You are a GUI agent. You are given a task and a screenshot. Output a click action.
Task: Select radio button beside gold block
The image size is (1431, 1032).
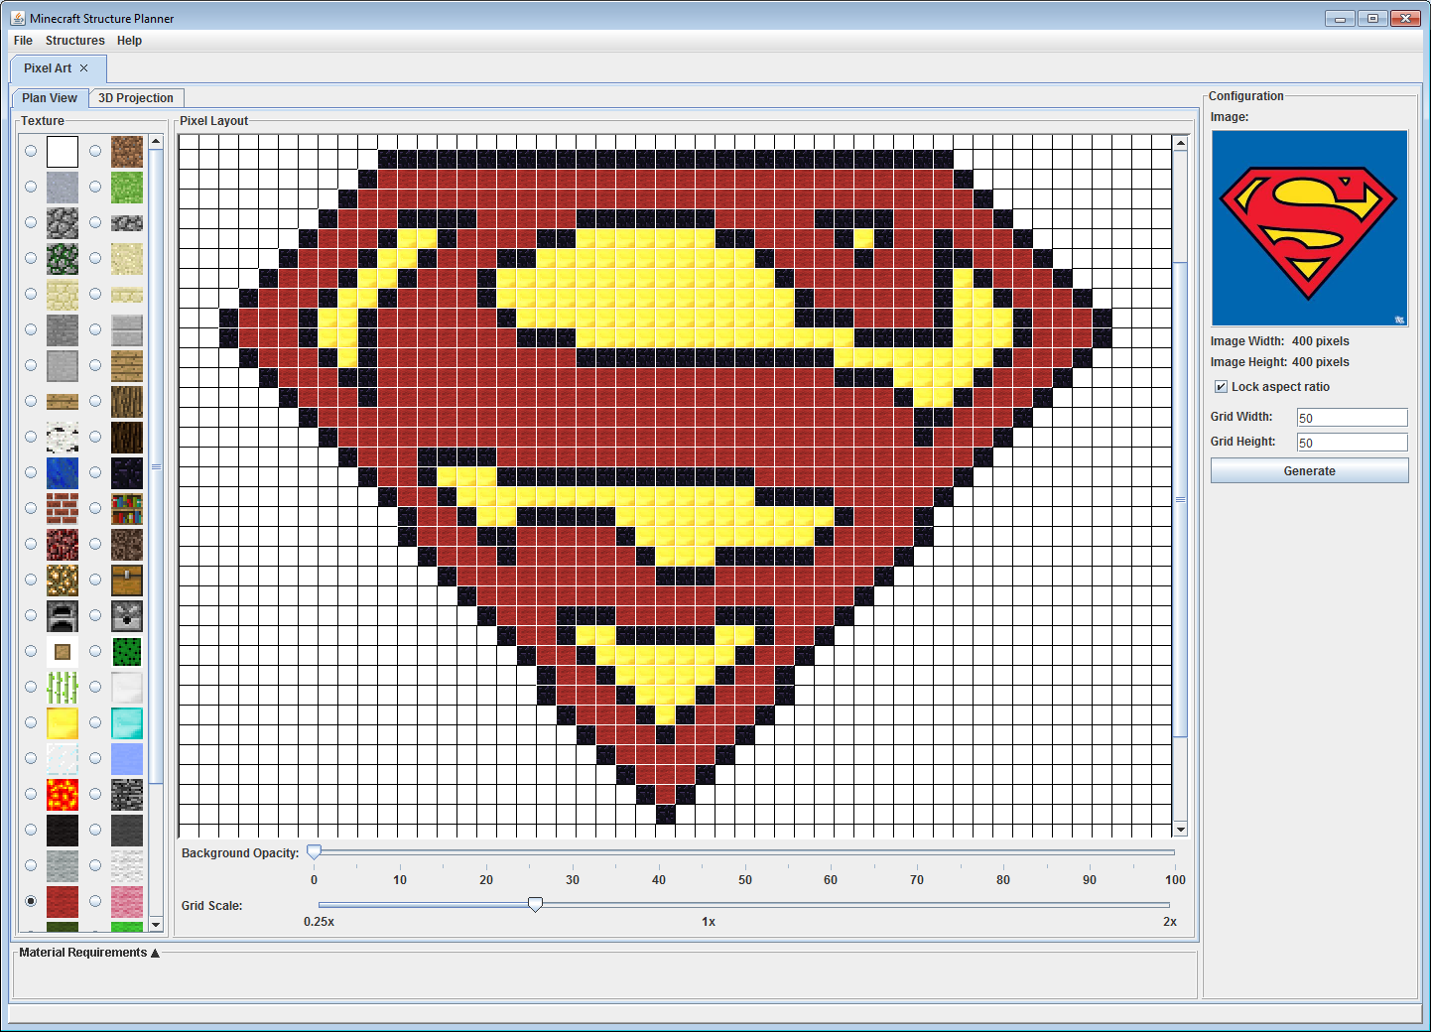[31, 722]
